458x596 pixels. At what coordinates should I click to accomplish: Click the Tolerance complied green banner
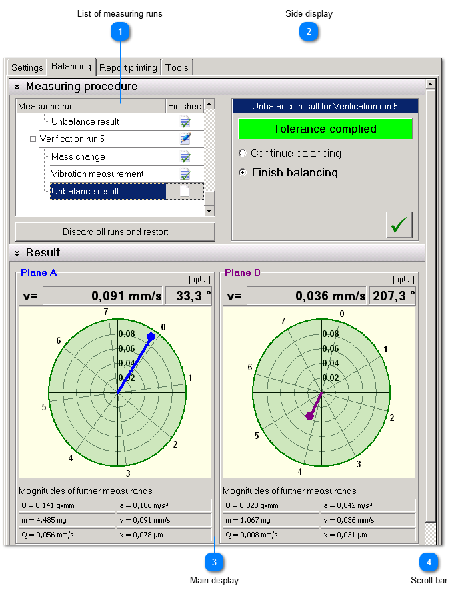click(325, 129)
